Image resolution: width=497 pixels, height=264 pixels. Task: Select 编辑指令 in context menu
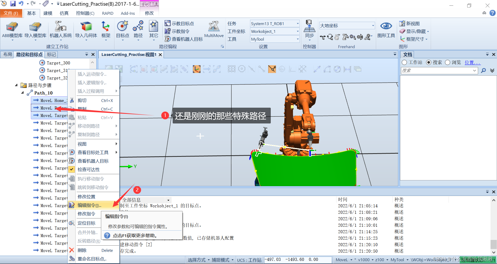pyautogui.click(x=93, y=205)
